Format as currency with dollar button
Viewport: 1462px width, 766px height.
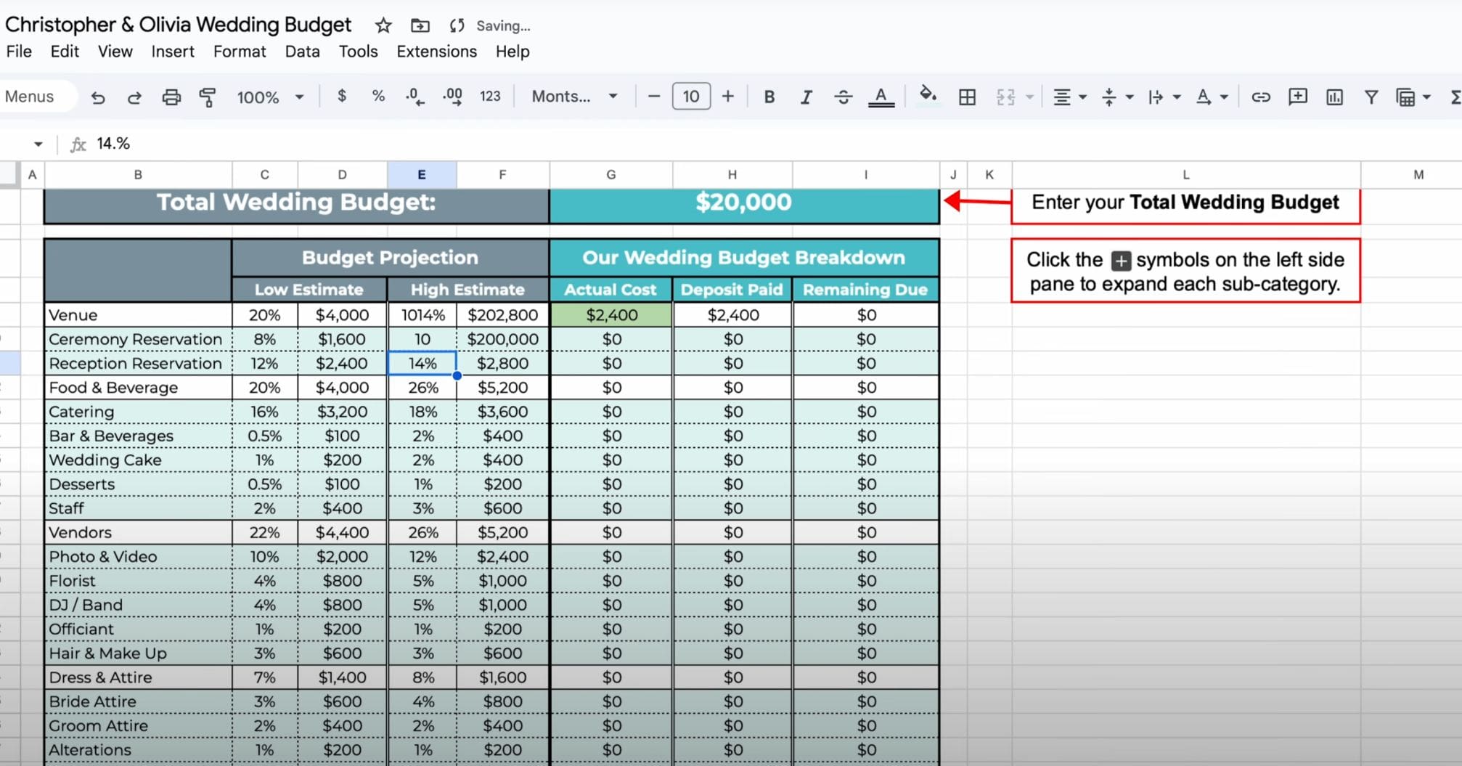(342, 97)
